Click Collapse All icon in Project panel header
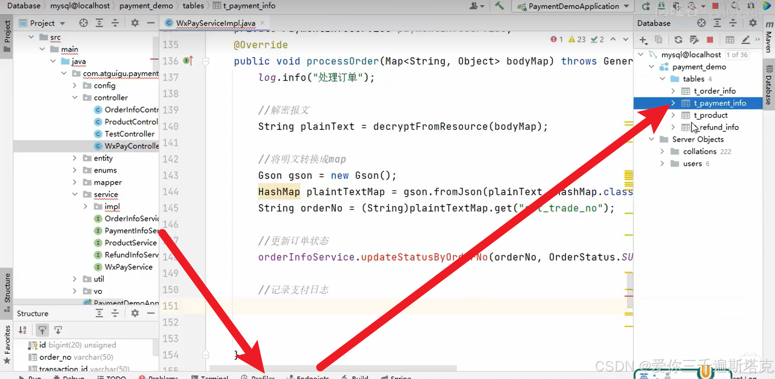Image resolution: width=775 pixels, height=379 pixels. point(115,23)
